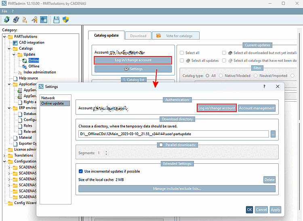Click Log in/change account in Settings dialog
This screenshot has height=221, width=303.
pyautogui.click(x=217, y=108)
